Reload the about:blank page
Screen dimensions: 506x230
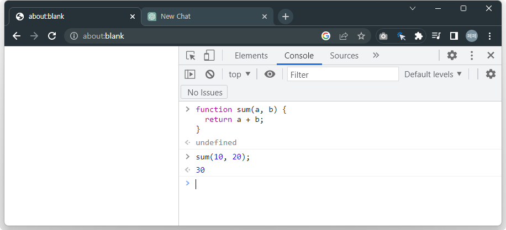52,36
